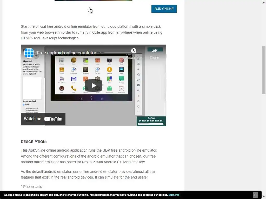
Task: Click the '* Phone calls' list line
Action: [x=31, y=187]
